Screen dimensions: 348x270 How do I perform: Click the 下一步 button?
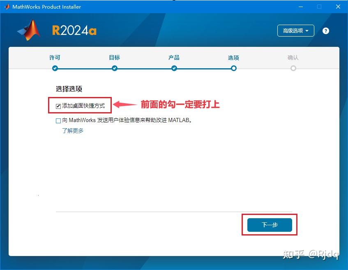(x=270, y=225)
